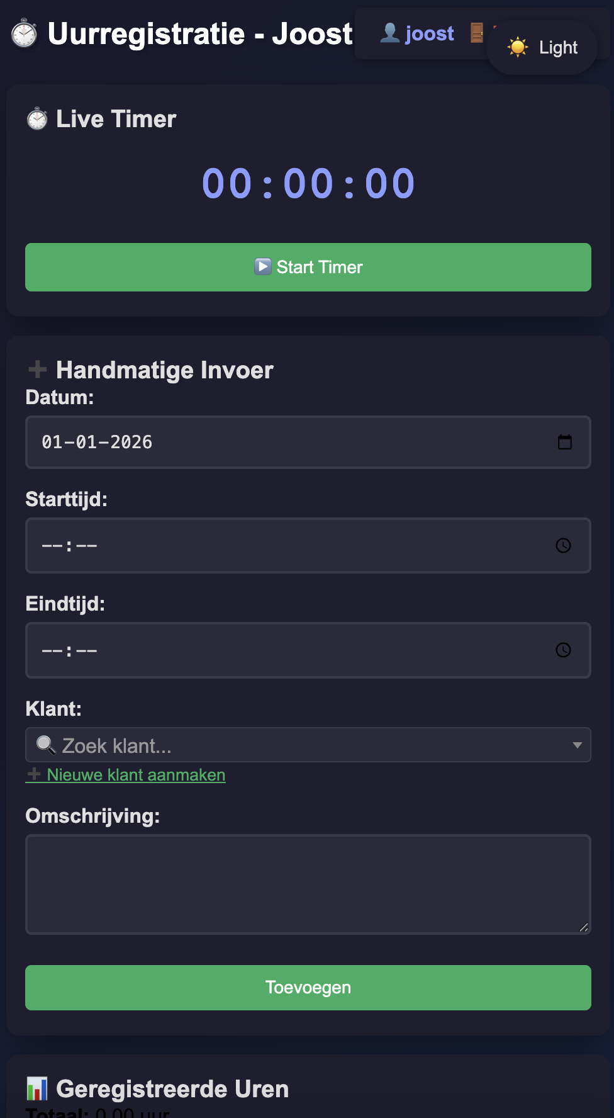Click the user silhouette icon next to joost
Viewport: 614px width, 1118px height.
[390, 33]
